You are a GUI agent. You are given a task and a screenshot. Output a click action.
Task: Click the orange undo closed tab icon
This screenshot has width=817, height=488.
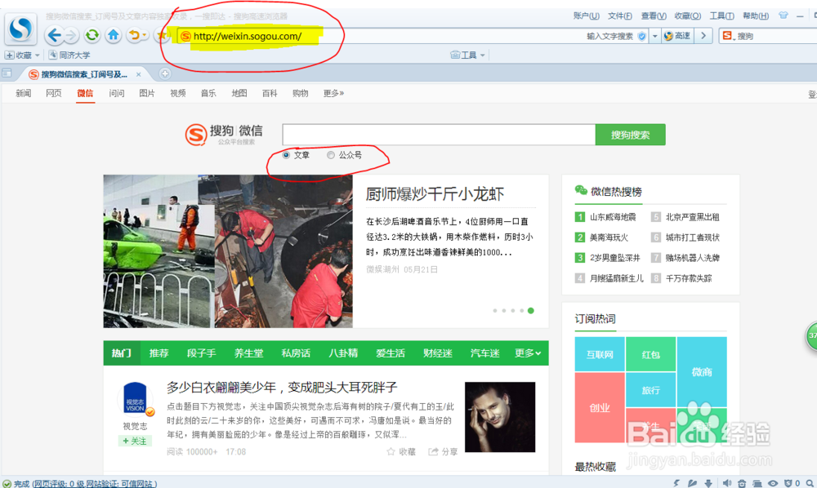pyautogui.click(x=135, y=35)
